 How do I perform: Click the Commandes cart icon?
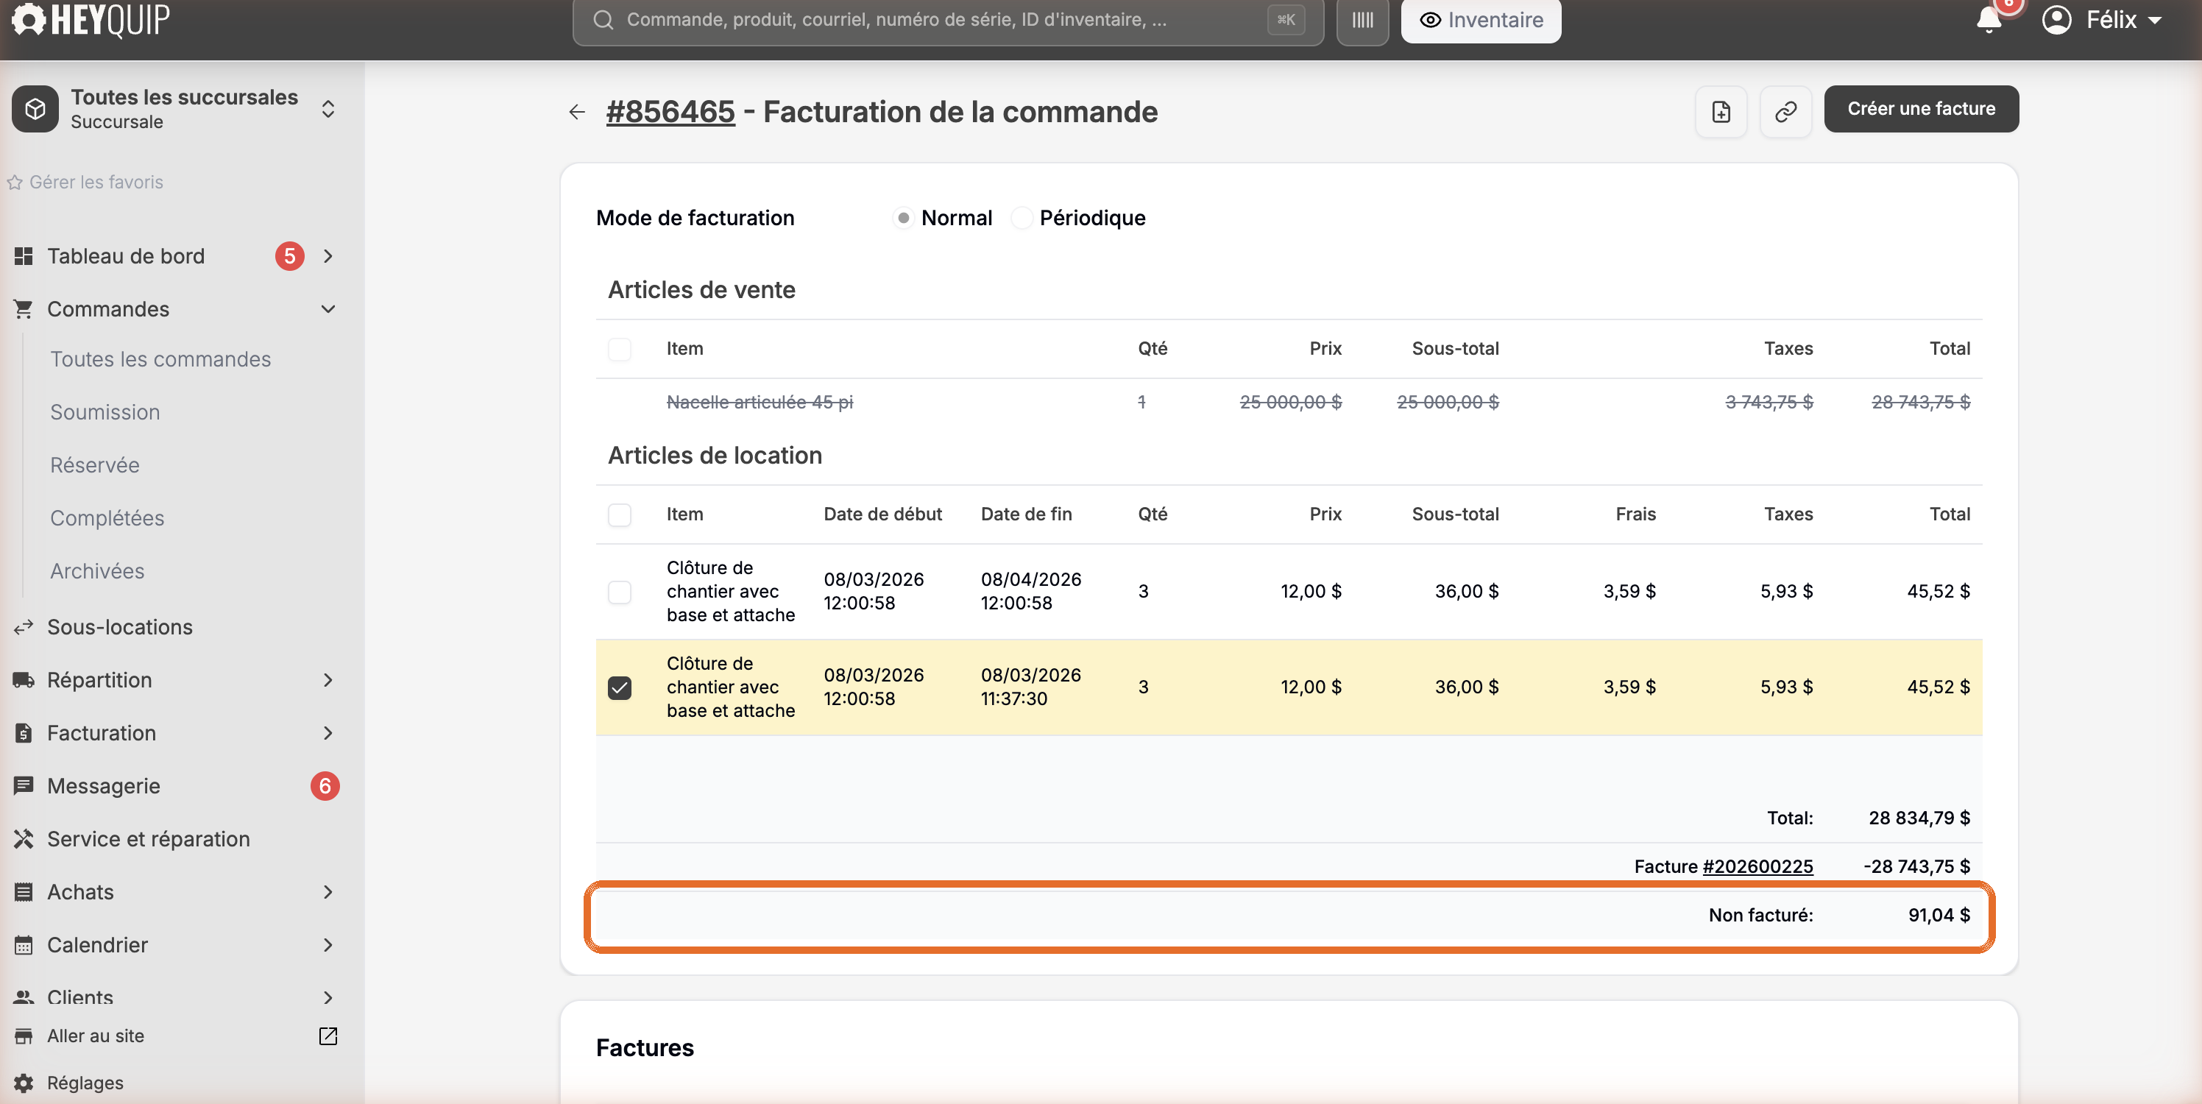tap(24, 308)
